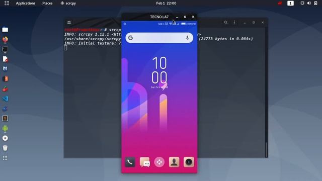Open the Feb 1 22:00 clock calendar

point(166,3)
